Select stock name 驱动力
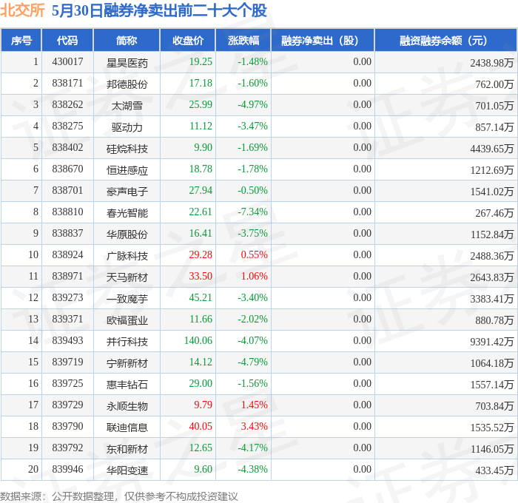Viewport: 518px width, 503px height. point(127,127)
